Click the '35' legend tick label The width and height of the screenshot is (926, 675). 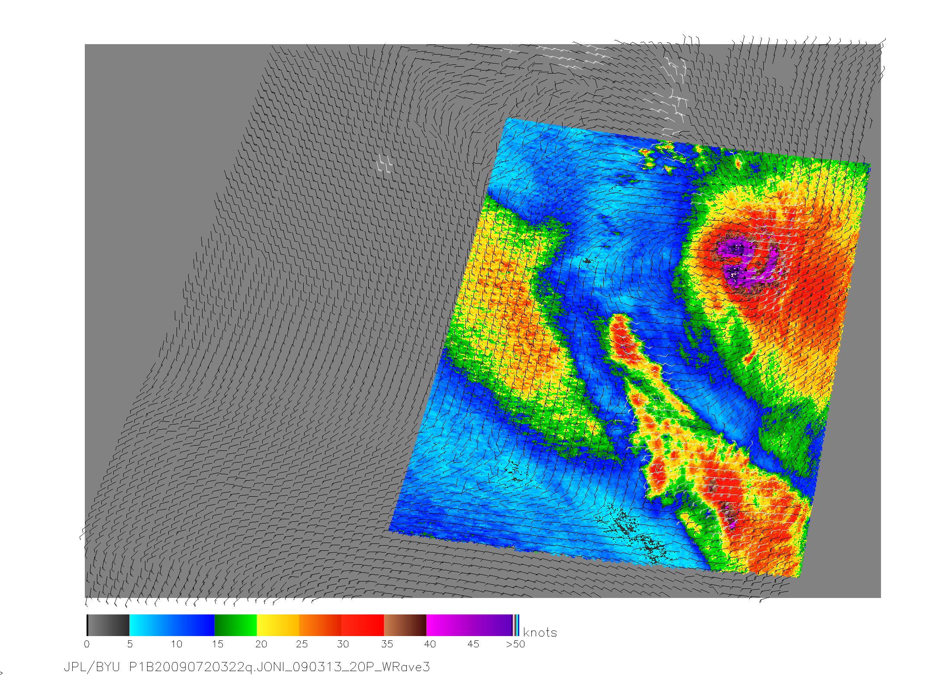tap(387, 644)
